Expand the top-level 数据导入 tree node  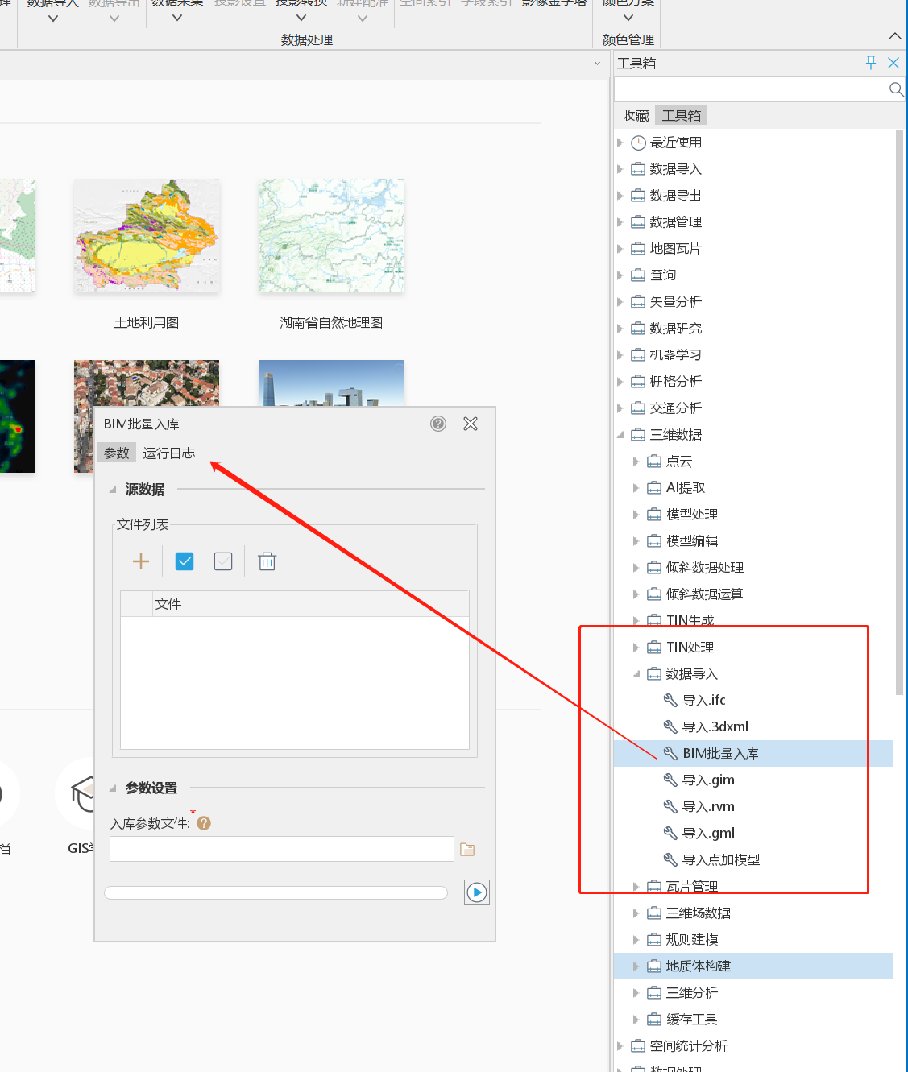(620, 169)
